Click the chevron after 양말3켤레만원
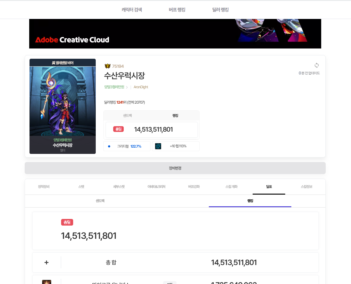Image resolution: width=351 pixels, height=284 pixels. coord(127,87)
